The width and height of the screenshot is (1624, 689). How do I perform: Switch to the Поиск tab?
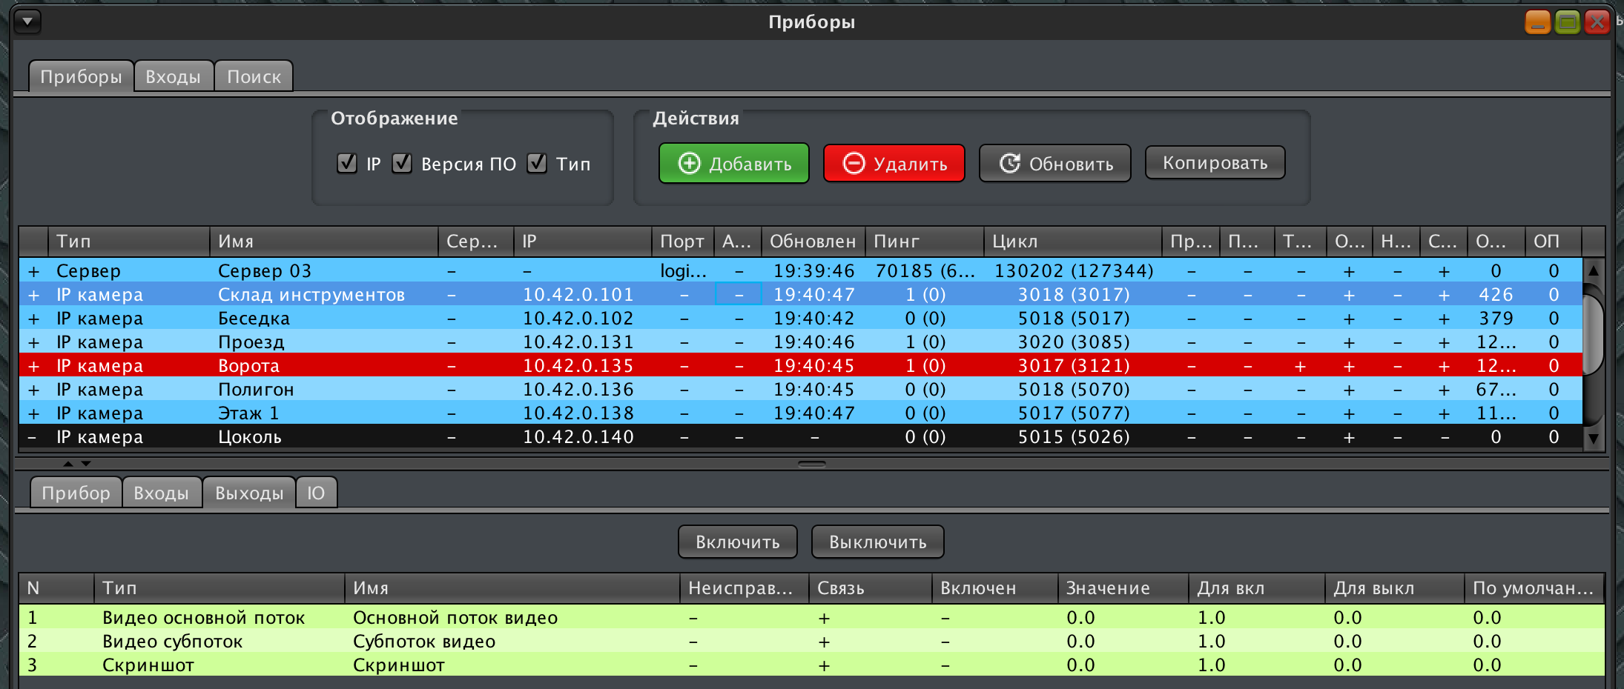tap(254, 76)
